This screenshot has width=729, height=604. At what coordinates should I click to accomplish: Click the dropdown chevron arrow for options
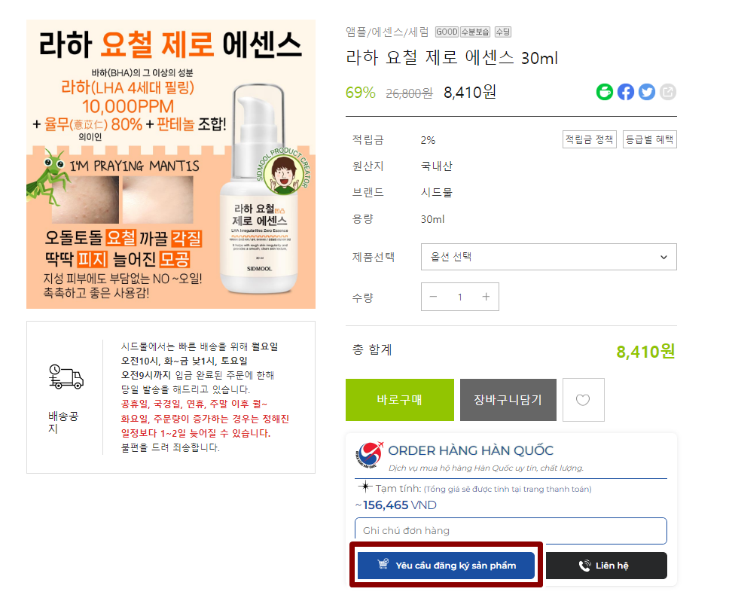[664, 257]
